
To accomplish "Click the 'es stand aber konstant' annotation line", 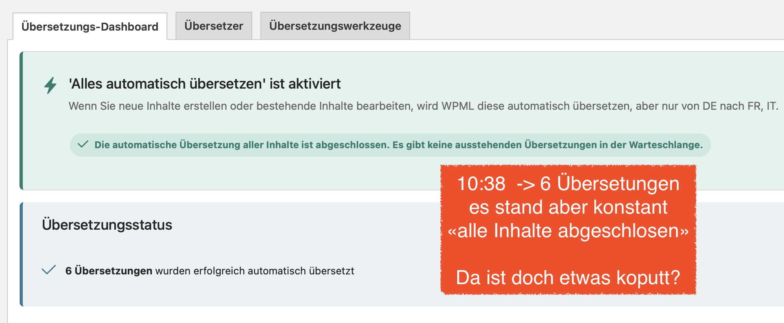I will (568, 207).
